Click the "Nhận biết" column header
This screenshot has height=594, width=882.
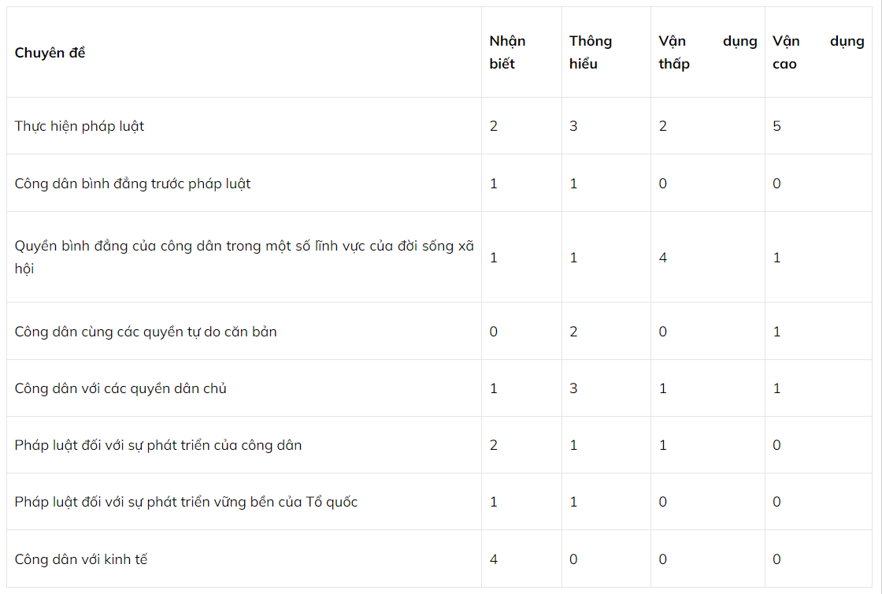coord(507,52)
